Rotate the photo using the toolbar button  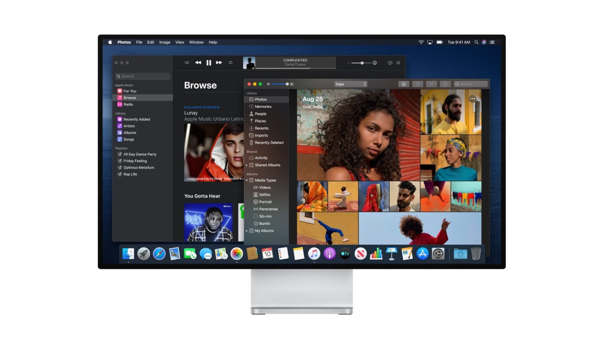coord(445,84)
